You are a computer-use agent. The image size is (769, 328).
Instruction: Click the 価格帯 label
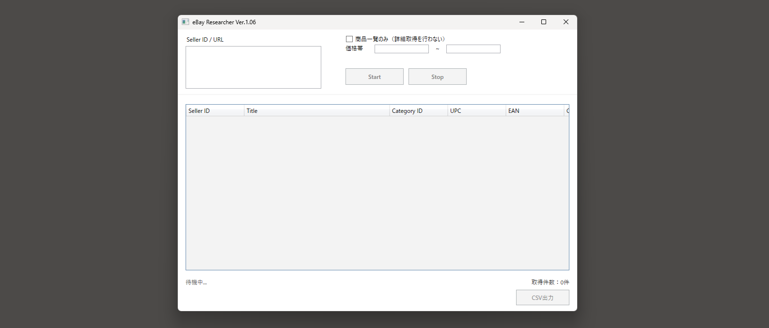[354, 48]
